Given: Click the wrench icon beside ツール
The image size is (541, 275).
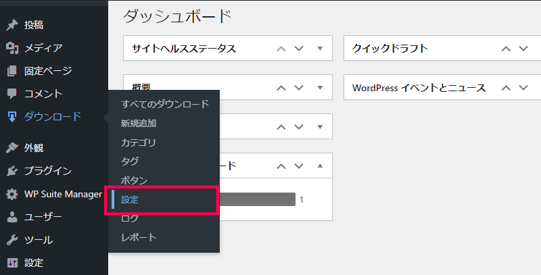Looking at the screenshot, I should [x=11, y=240].
